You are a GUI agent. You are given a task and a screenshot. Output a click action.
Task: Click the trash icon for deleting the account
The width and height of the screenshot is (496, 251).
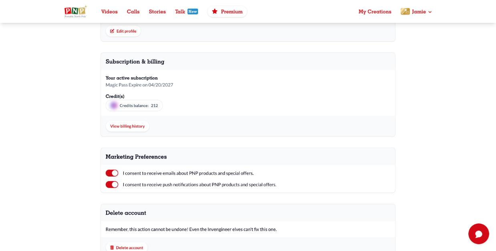(x=112, y=248)
